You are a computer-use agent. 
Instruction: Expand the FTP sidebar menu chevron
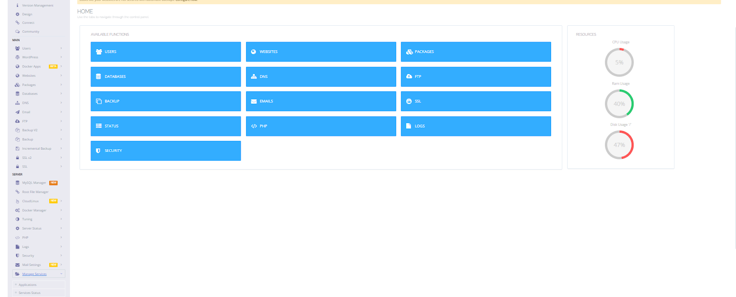click(x=61, y=121)
